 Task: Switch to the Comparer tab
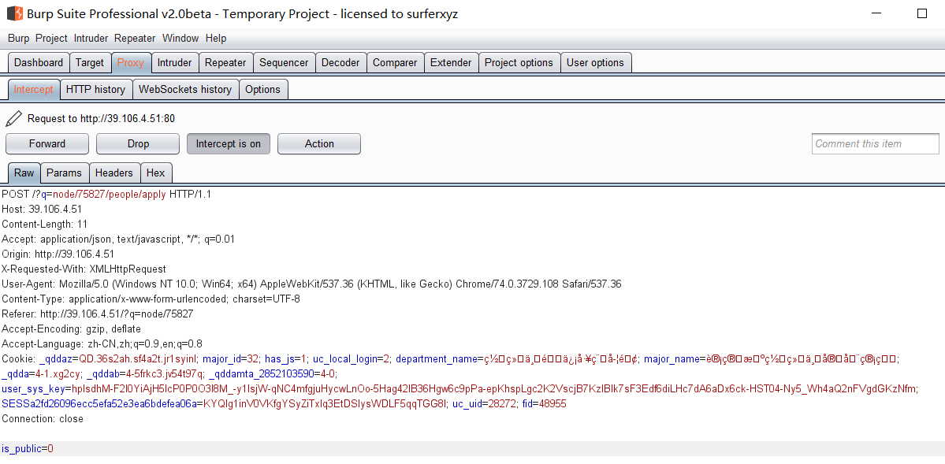click(395, 63)
